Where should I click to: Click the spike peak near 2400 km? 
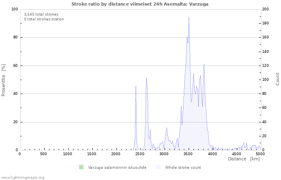pyautogui.click(x=136, y=86)
